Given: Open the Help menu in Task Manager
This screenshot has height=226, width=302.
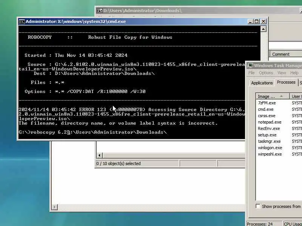Looking at the screenshot, I should [x=294, y=73].
